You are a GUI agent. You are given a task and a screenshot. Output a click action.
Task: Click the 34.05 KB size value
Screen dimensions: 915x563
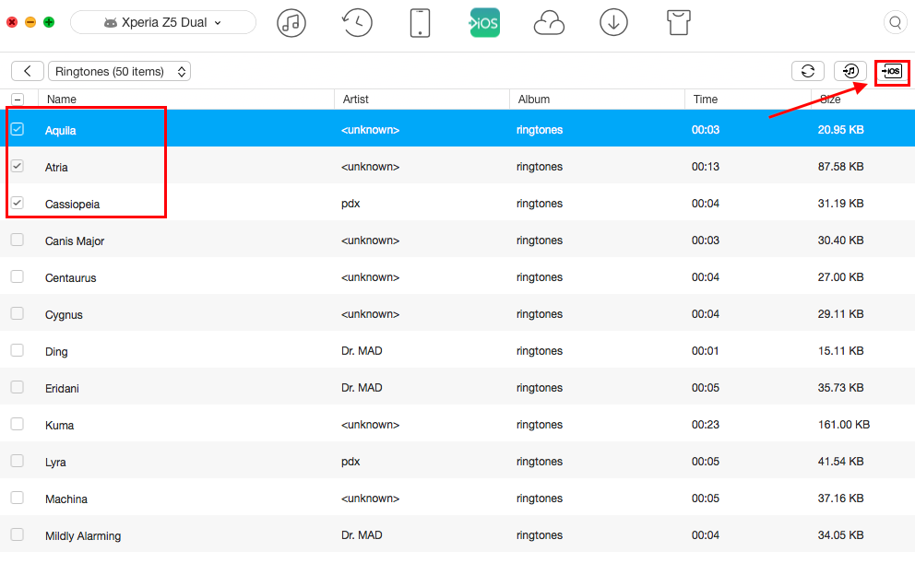(840, 535)
